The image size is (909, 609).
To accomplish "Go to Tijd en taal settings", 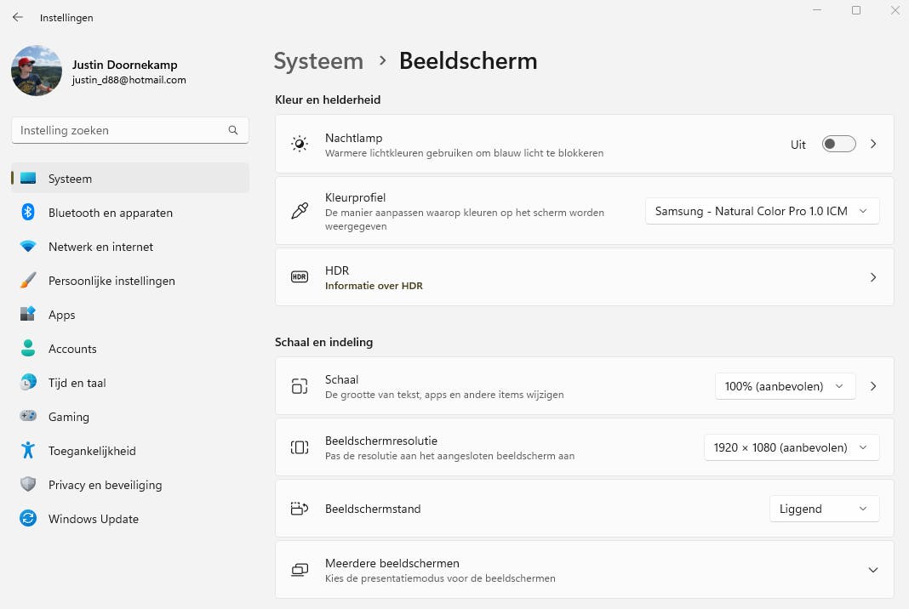I will pyautogui.click(x=77, y=383).
